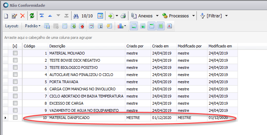Go to next record gray down arrow
The width and height of the screenshot is (267, 135).
coord(58,16)
